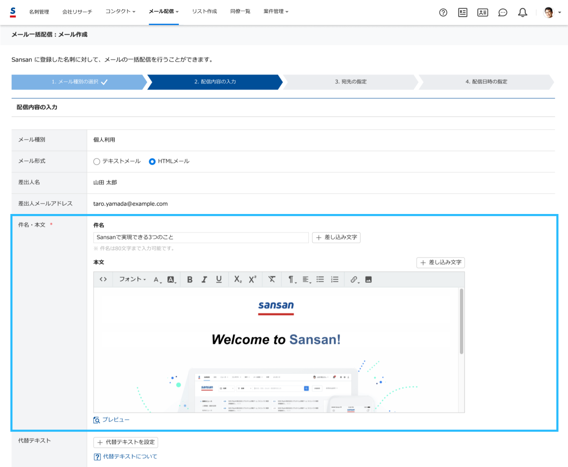Open the text color picker

pos(157,280)
